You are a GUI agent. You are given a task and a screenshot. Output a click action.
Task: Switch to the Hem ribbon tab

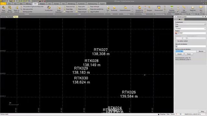tap(9, 4)
